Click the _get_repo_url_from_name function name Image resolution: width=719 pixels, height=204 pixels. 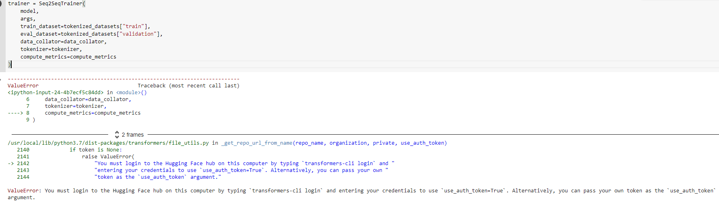click(x=257, y=143)
